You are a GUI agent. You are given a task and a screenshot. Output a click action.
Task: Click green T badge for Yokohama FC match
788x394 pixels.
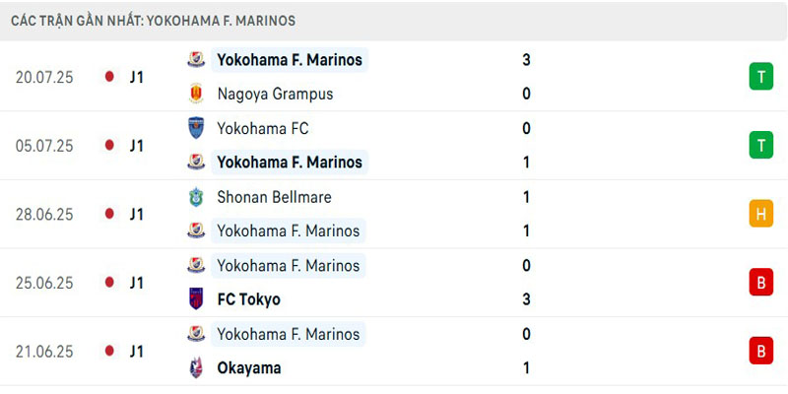(760, 146)
